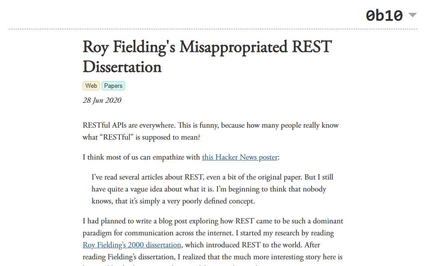Click the word 'Dissertation' in the heading

[122, 67]
